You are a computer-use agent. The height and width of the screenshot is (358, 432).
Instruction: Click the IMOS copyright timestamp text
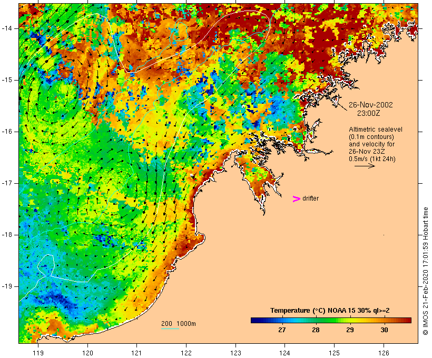tap(426, 271)
